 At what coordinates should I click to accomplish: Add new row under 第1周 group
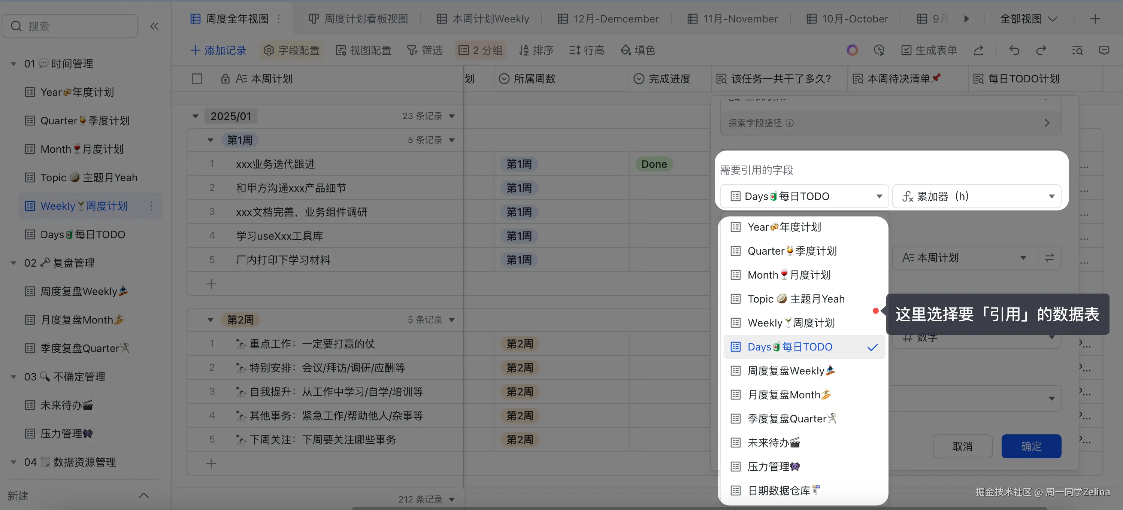point(211,284)
